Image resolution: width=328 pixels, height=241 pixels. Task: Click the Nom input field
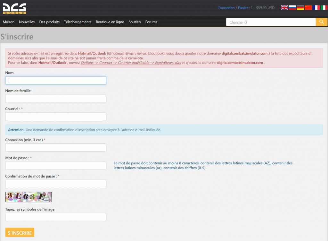[56, 80]
